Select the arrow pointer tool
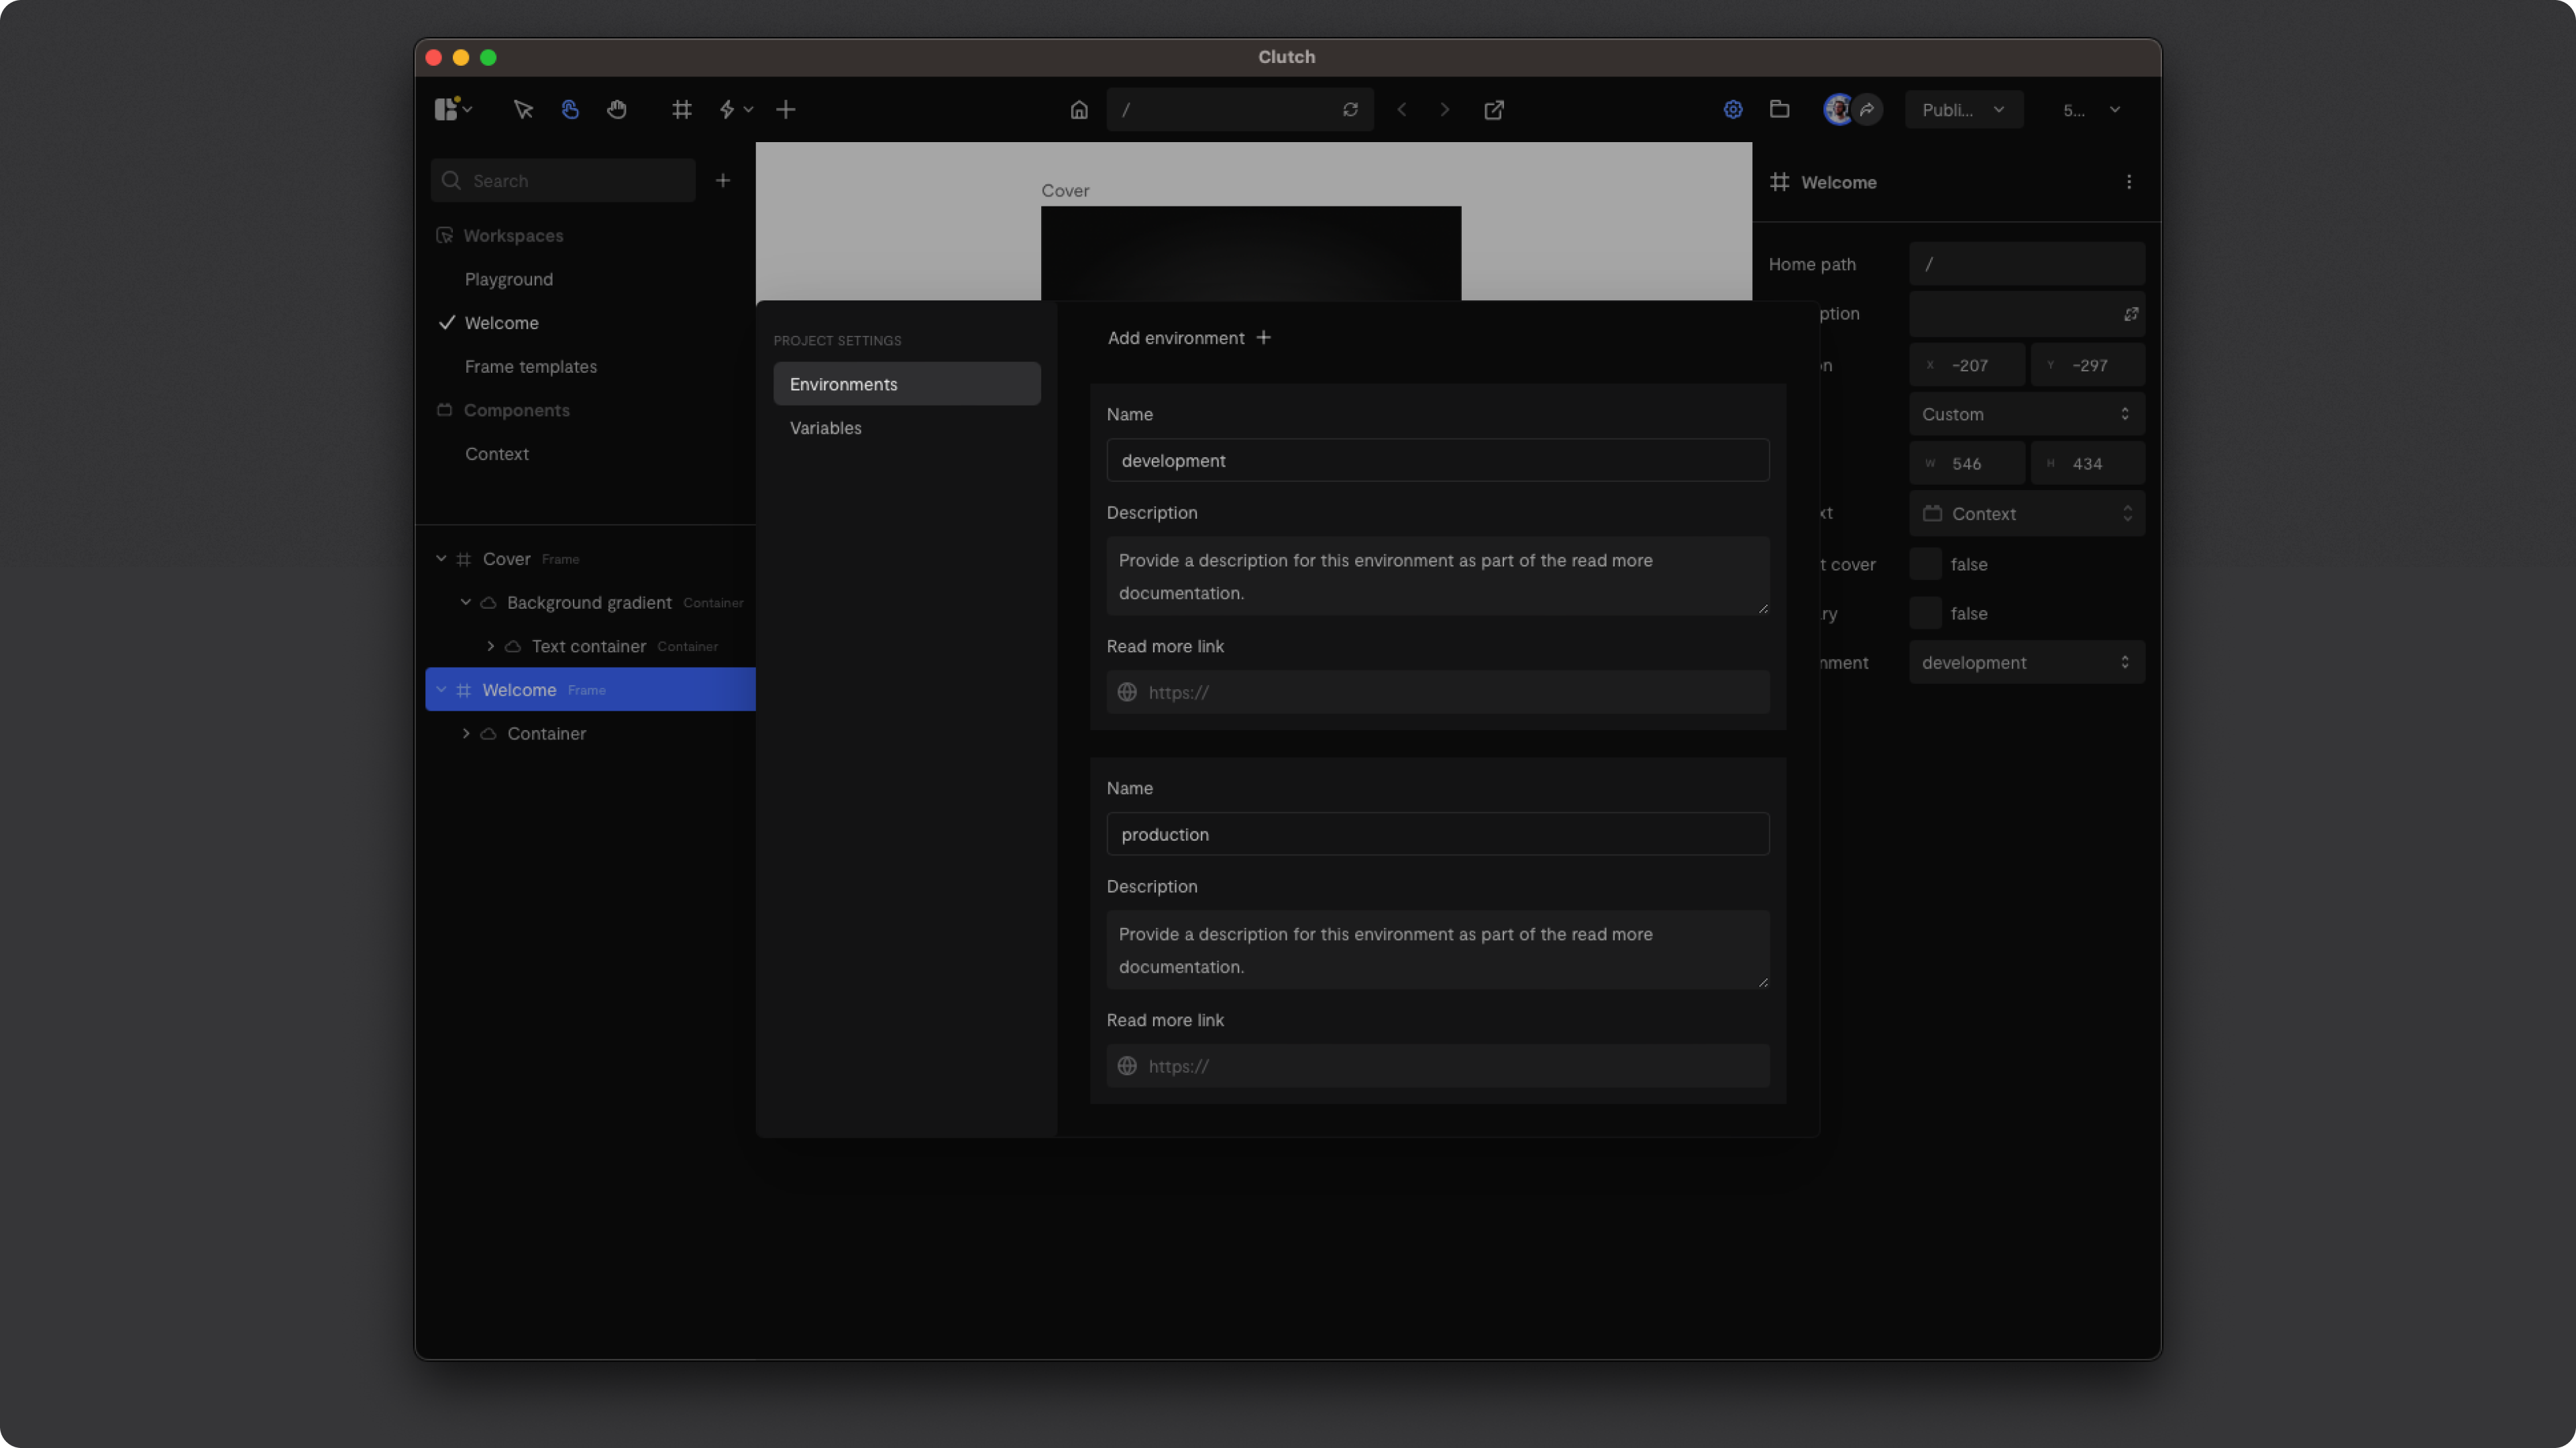 point(522,110)
